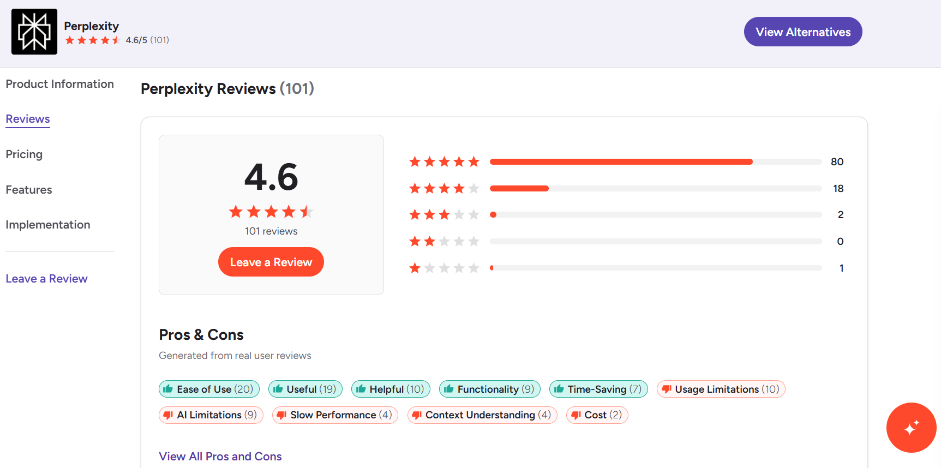
Task: Filter reviews by two-star rating row
Action: pos(626,241)
